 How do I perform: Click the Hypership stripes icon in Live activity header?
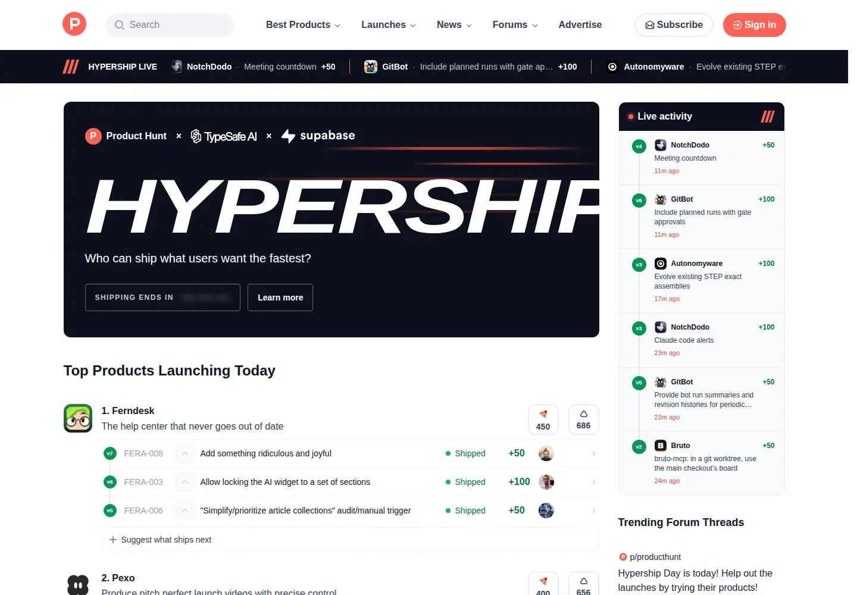(768, 117)
